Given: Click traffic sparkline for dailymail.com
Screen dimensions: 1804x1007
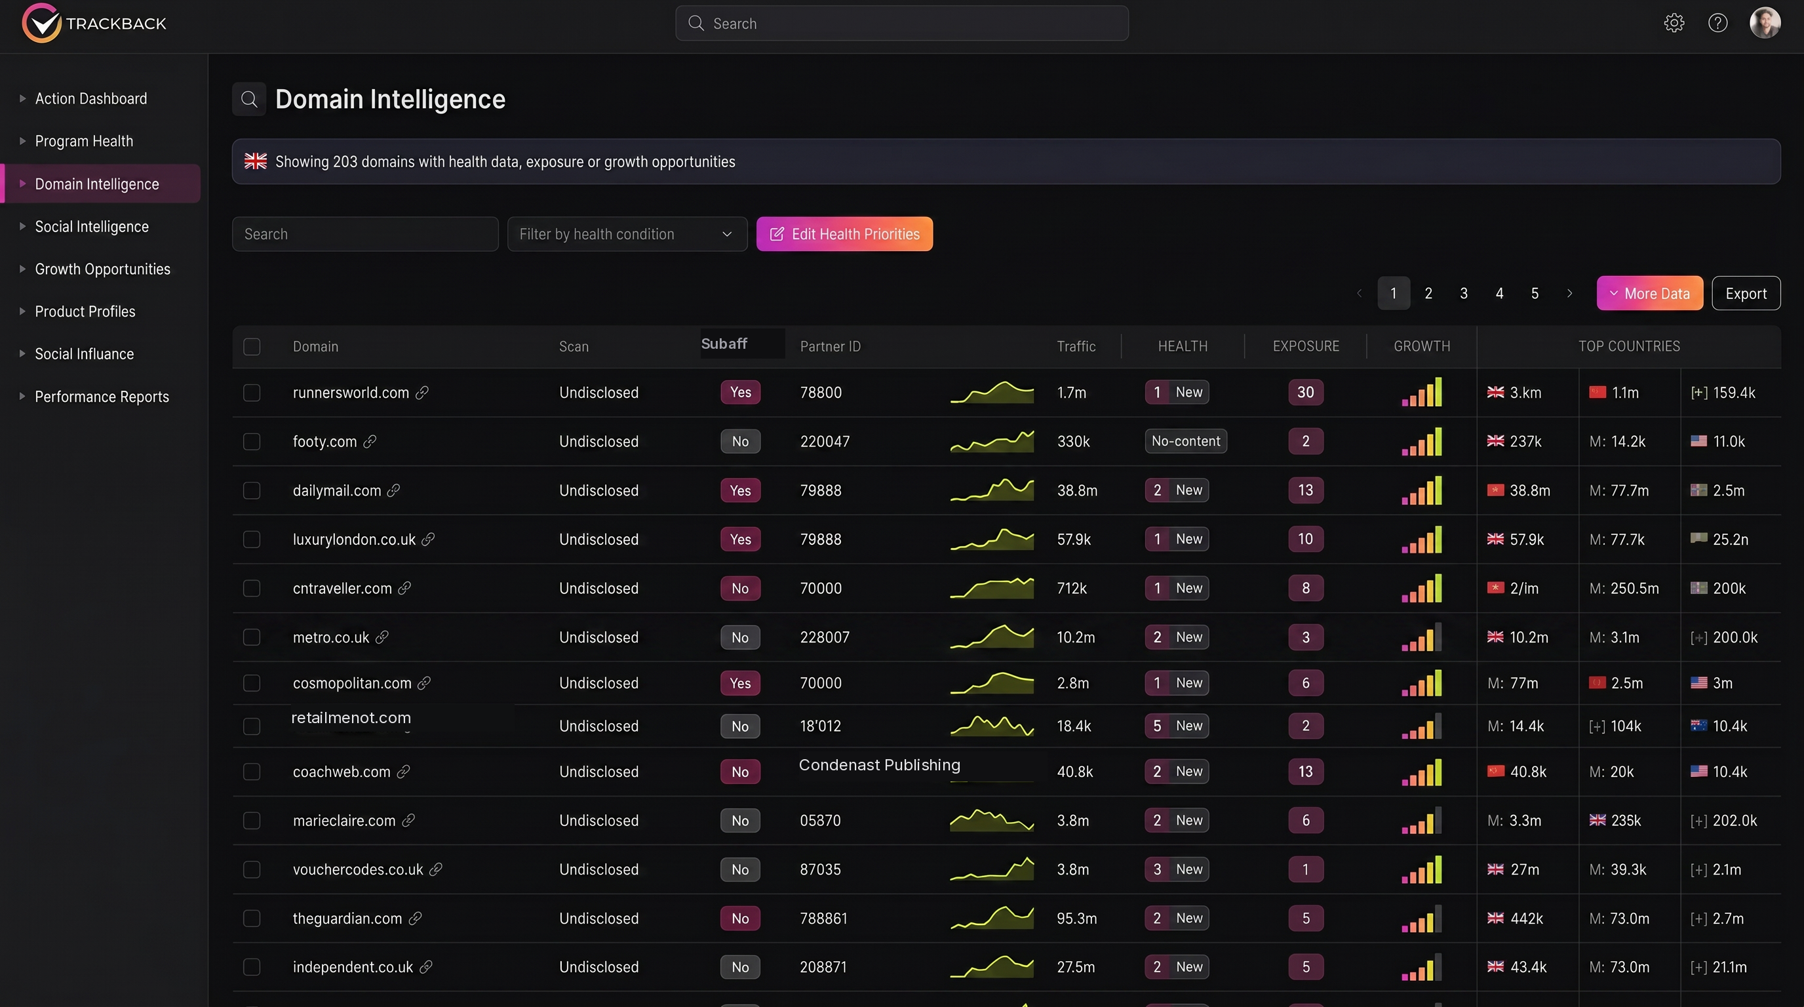Looking at the screenshot, I should [992, 490].
